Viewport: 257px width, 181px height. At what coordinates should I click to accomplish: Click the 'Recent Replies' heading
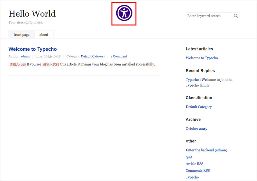click(x=200, y=71)
